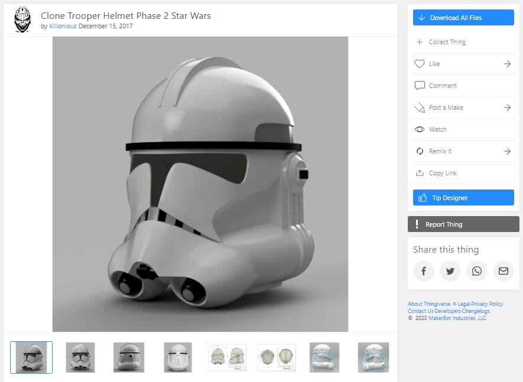523x382 pixels.
Task: Share this thing on Twitter
Action: [450, 271]
